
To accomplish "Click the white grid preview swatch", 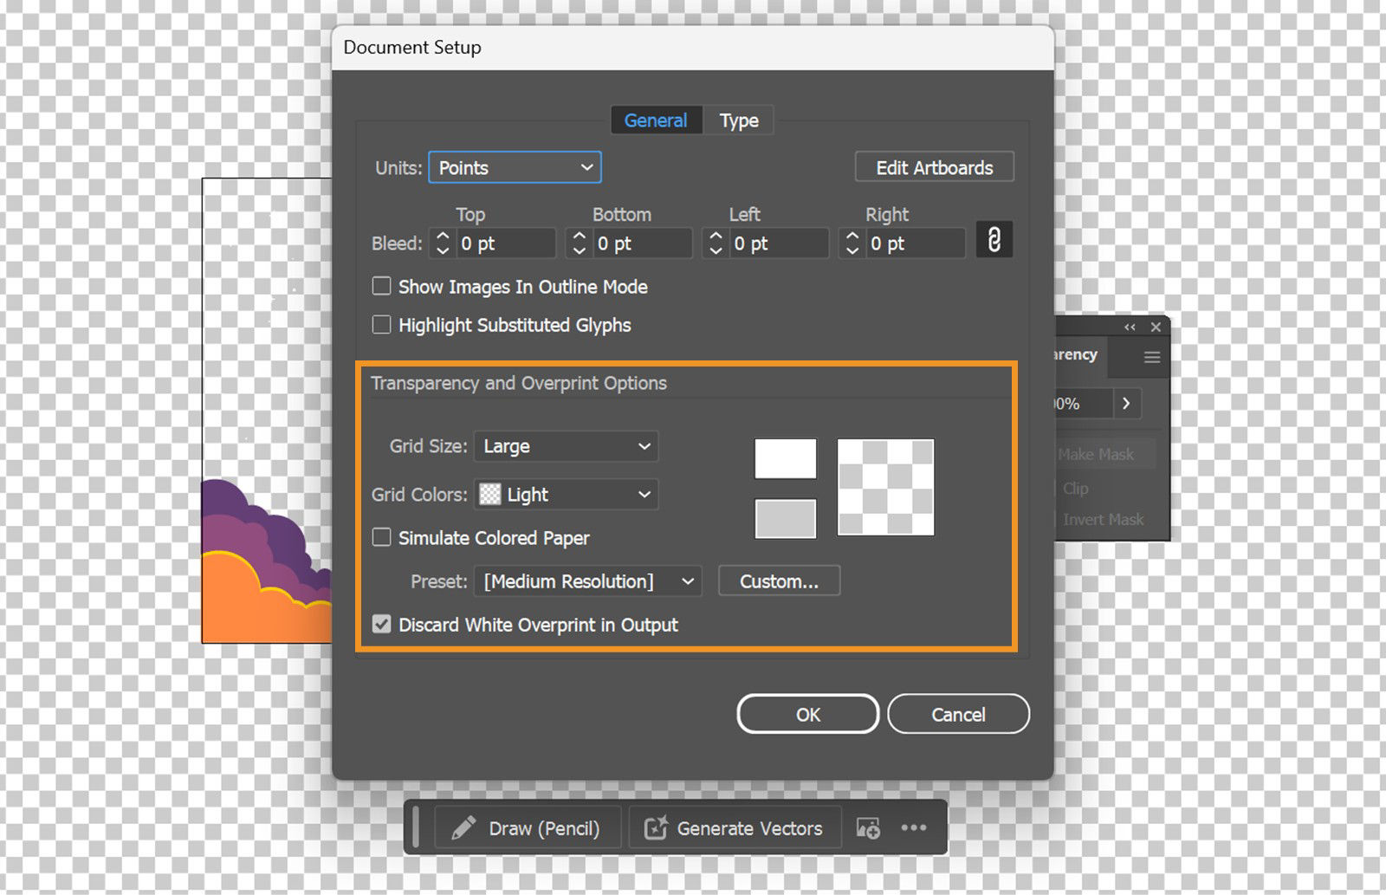I will tap(785, 458).
